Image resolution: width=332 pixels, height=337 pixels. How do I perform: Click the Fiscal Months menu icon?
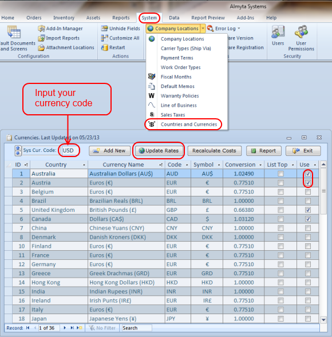[x=152, y=77]
